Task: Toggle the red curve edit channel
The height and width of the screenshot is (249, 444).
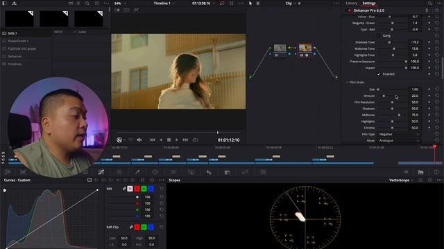Action: [137, 189]
